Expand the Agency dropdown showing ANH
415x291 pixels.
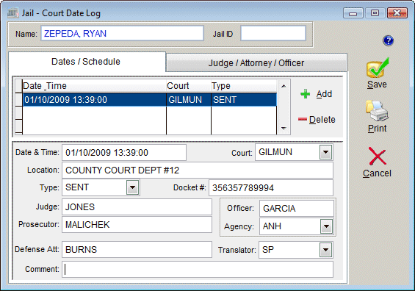(x=326, y=226)
